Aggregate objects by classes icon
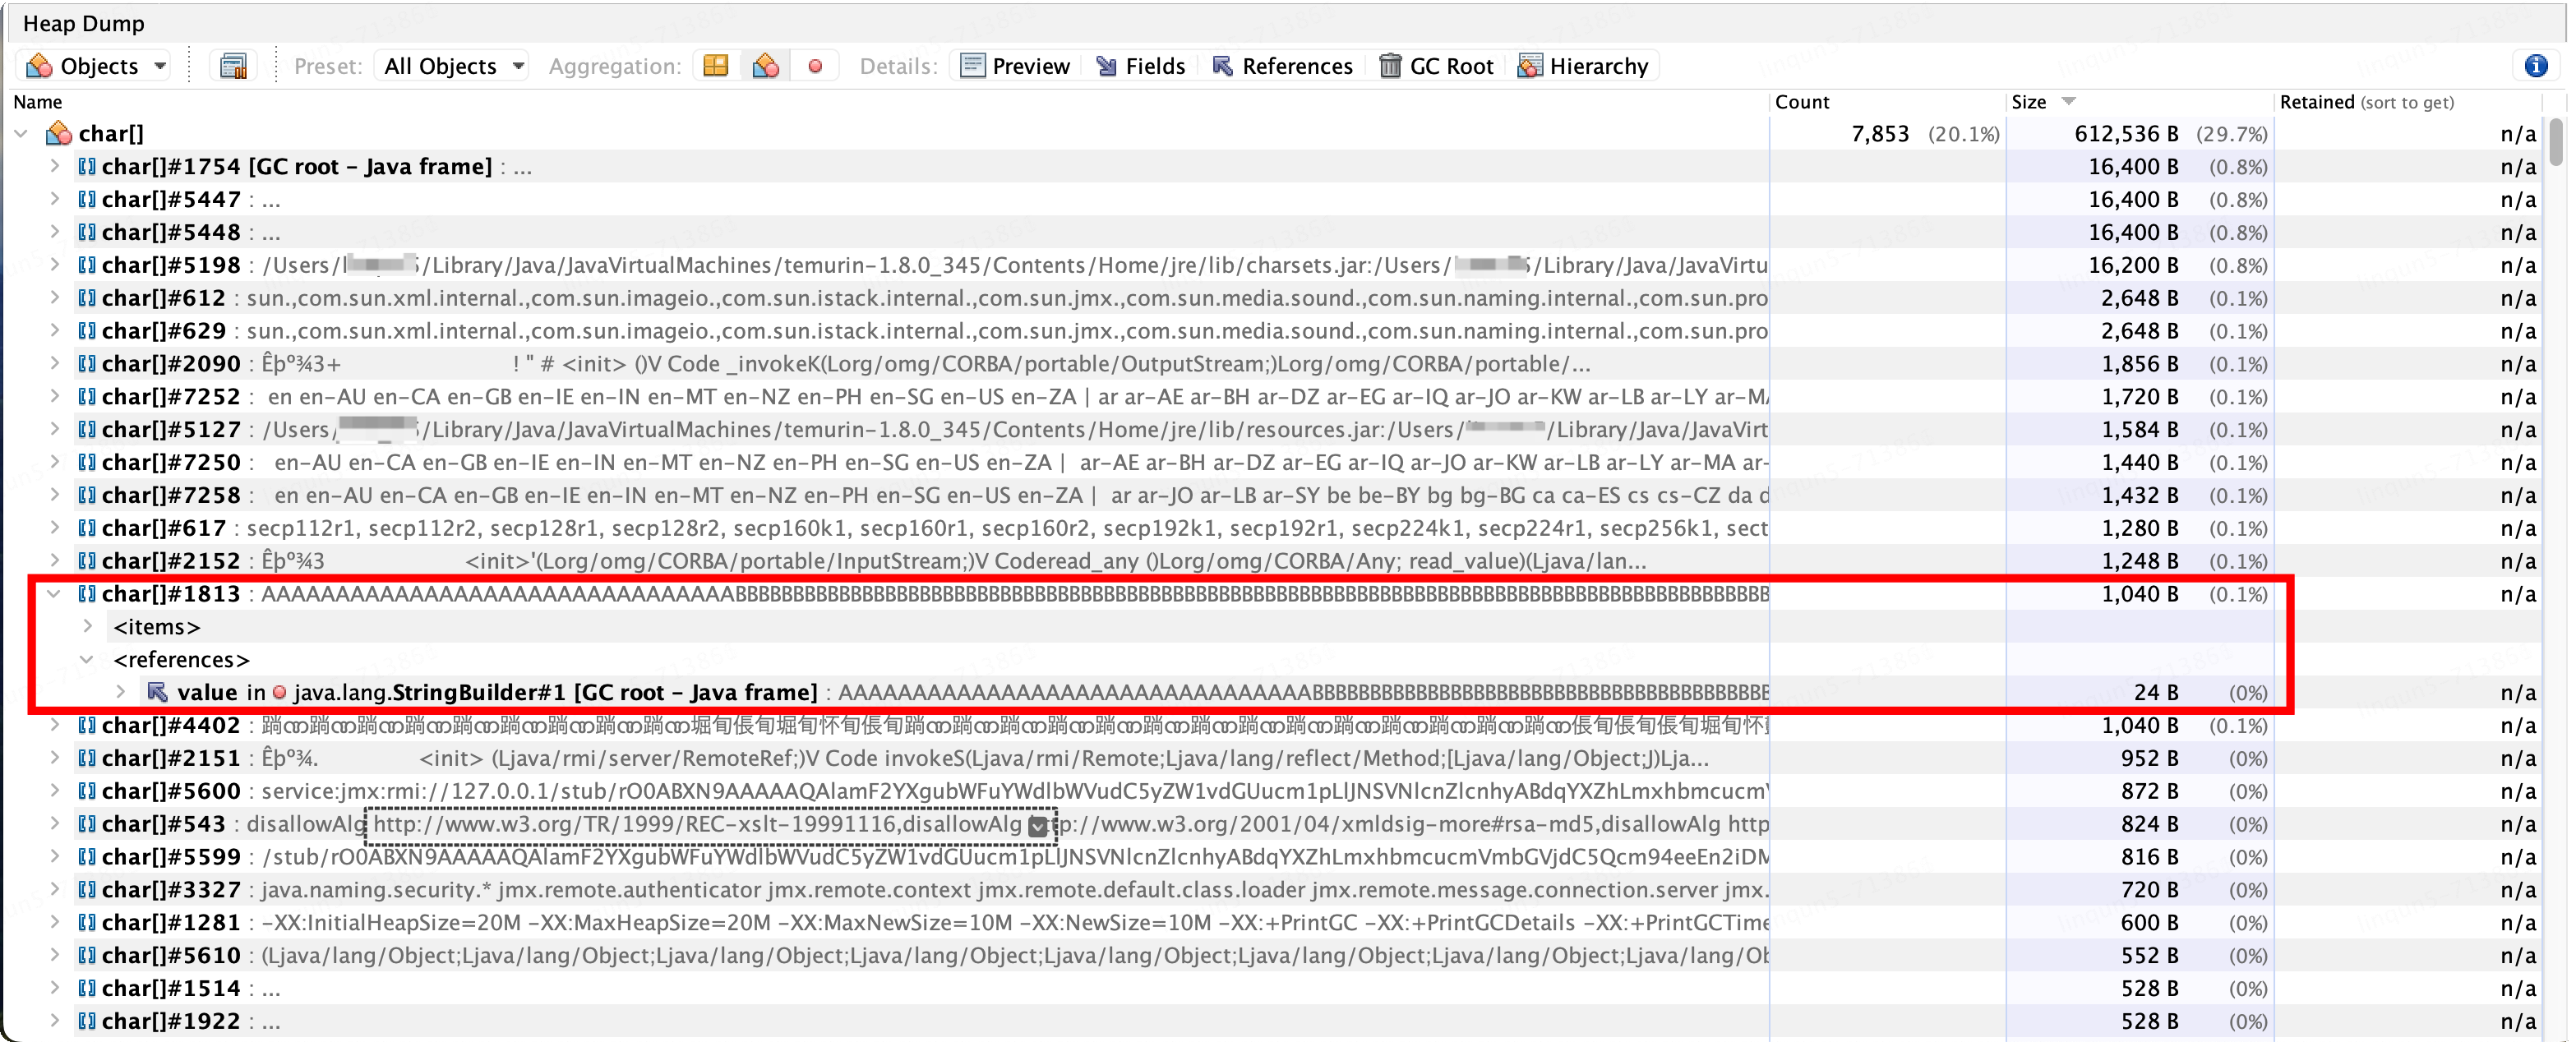2576x1042 pixels. [x=766, y=66]
